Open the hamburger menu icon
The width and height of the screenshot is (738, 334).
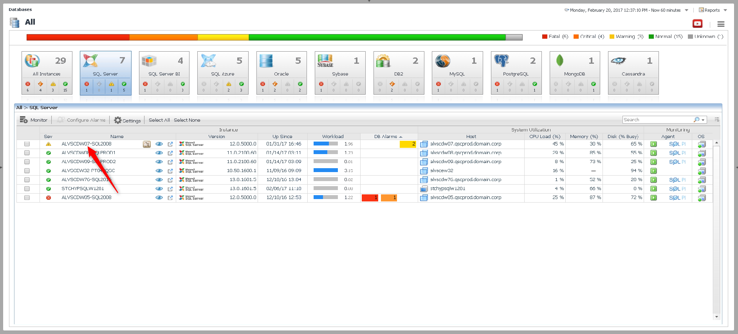(x=721, y=24)
